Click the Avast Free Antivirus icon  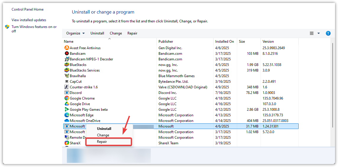point(67,48)
